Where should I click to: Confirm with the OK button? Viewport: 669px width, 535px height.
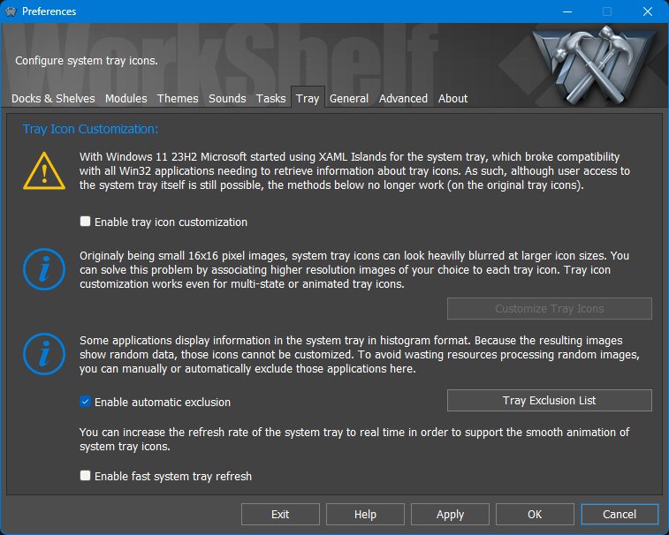click(x=535, y=514)
